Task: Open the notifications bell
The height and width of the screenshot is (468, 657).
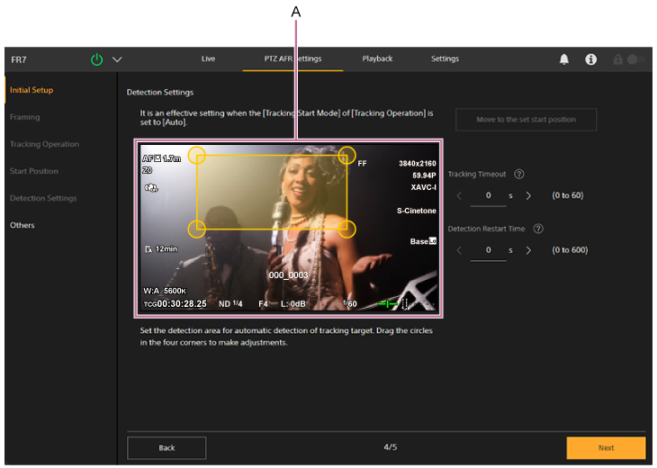Action: [x=564, y=59]
